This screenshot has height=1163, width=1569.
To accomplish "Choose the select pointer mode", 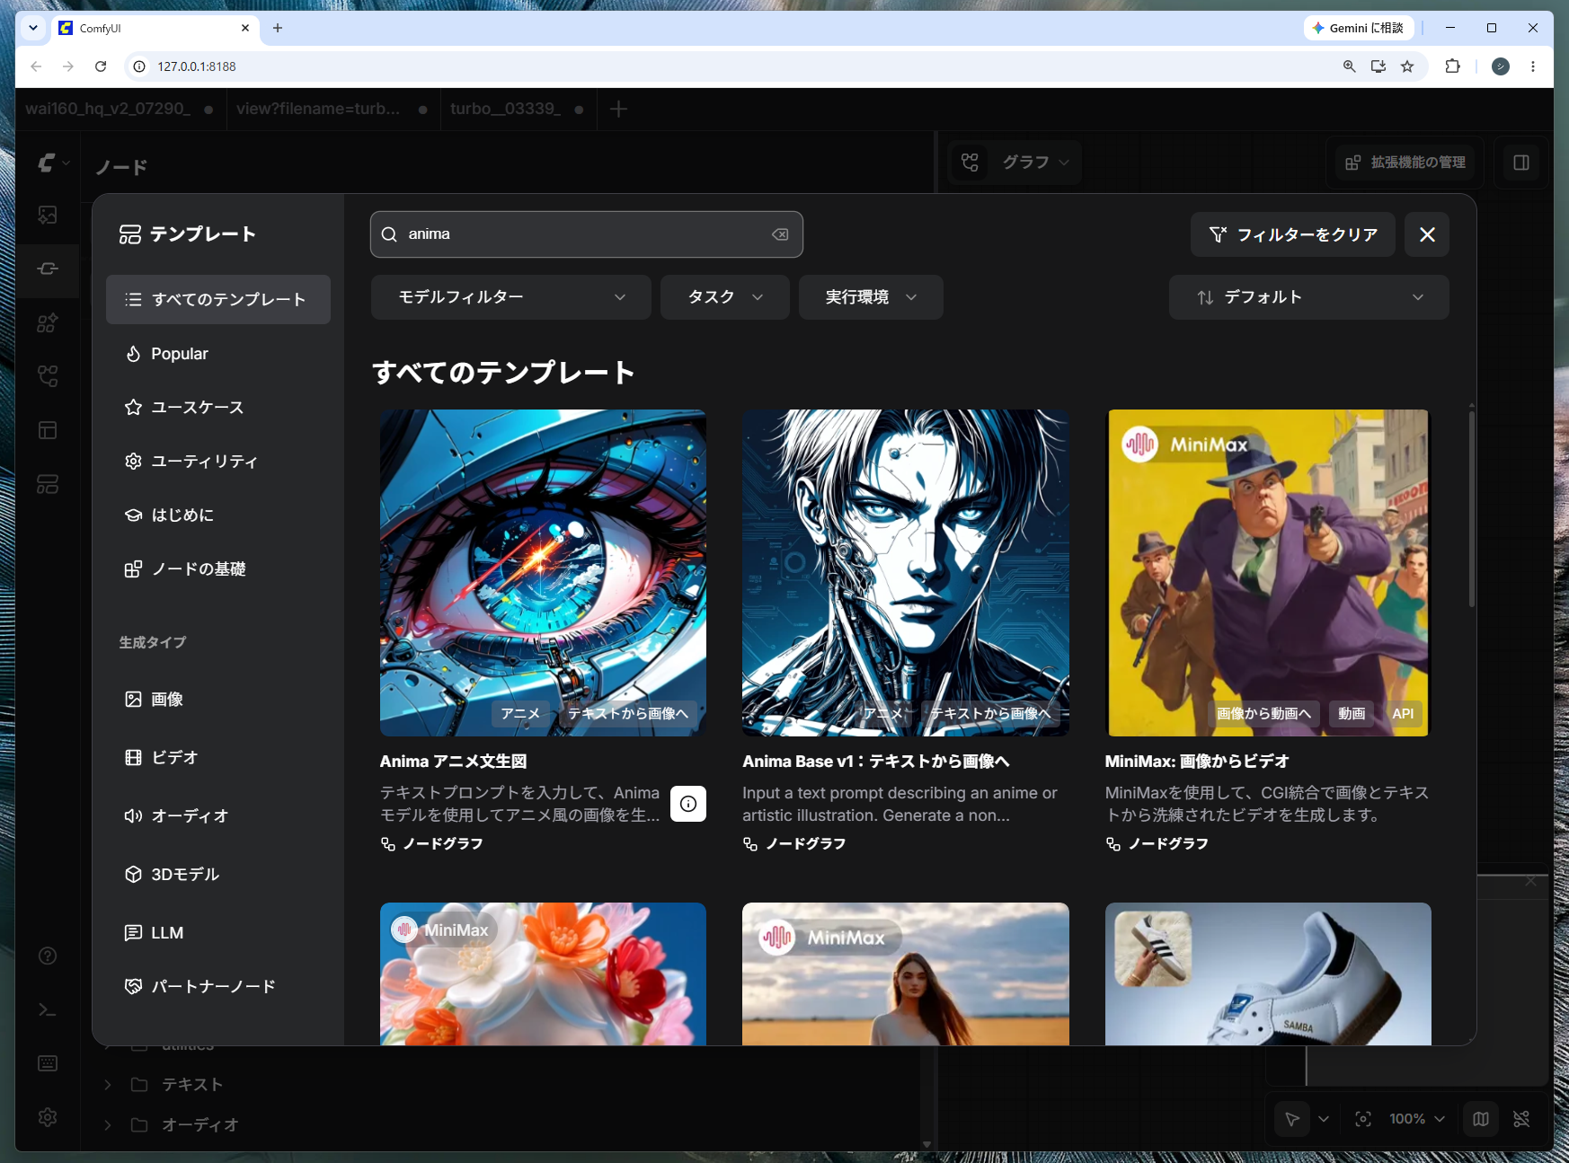I will click(1292, 1119).
